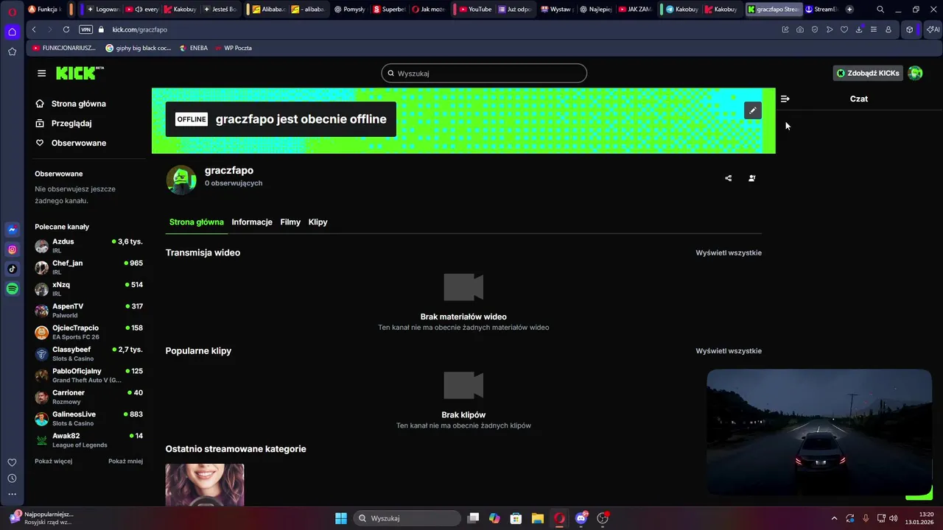Open File Explorer from the taskbar
The height and width of the screenshot is (530, 943).
(x=537, y=518)
